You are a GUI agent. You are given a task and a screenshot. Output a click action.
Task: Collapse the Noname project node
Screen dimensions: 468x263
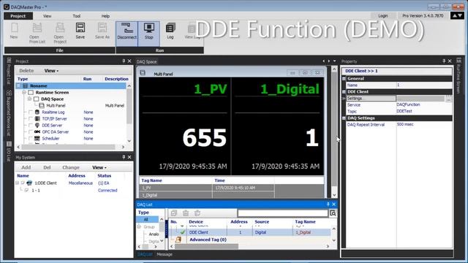click(x=18, y=86)
